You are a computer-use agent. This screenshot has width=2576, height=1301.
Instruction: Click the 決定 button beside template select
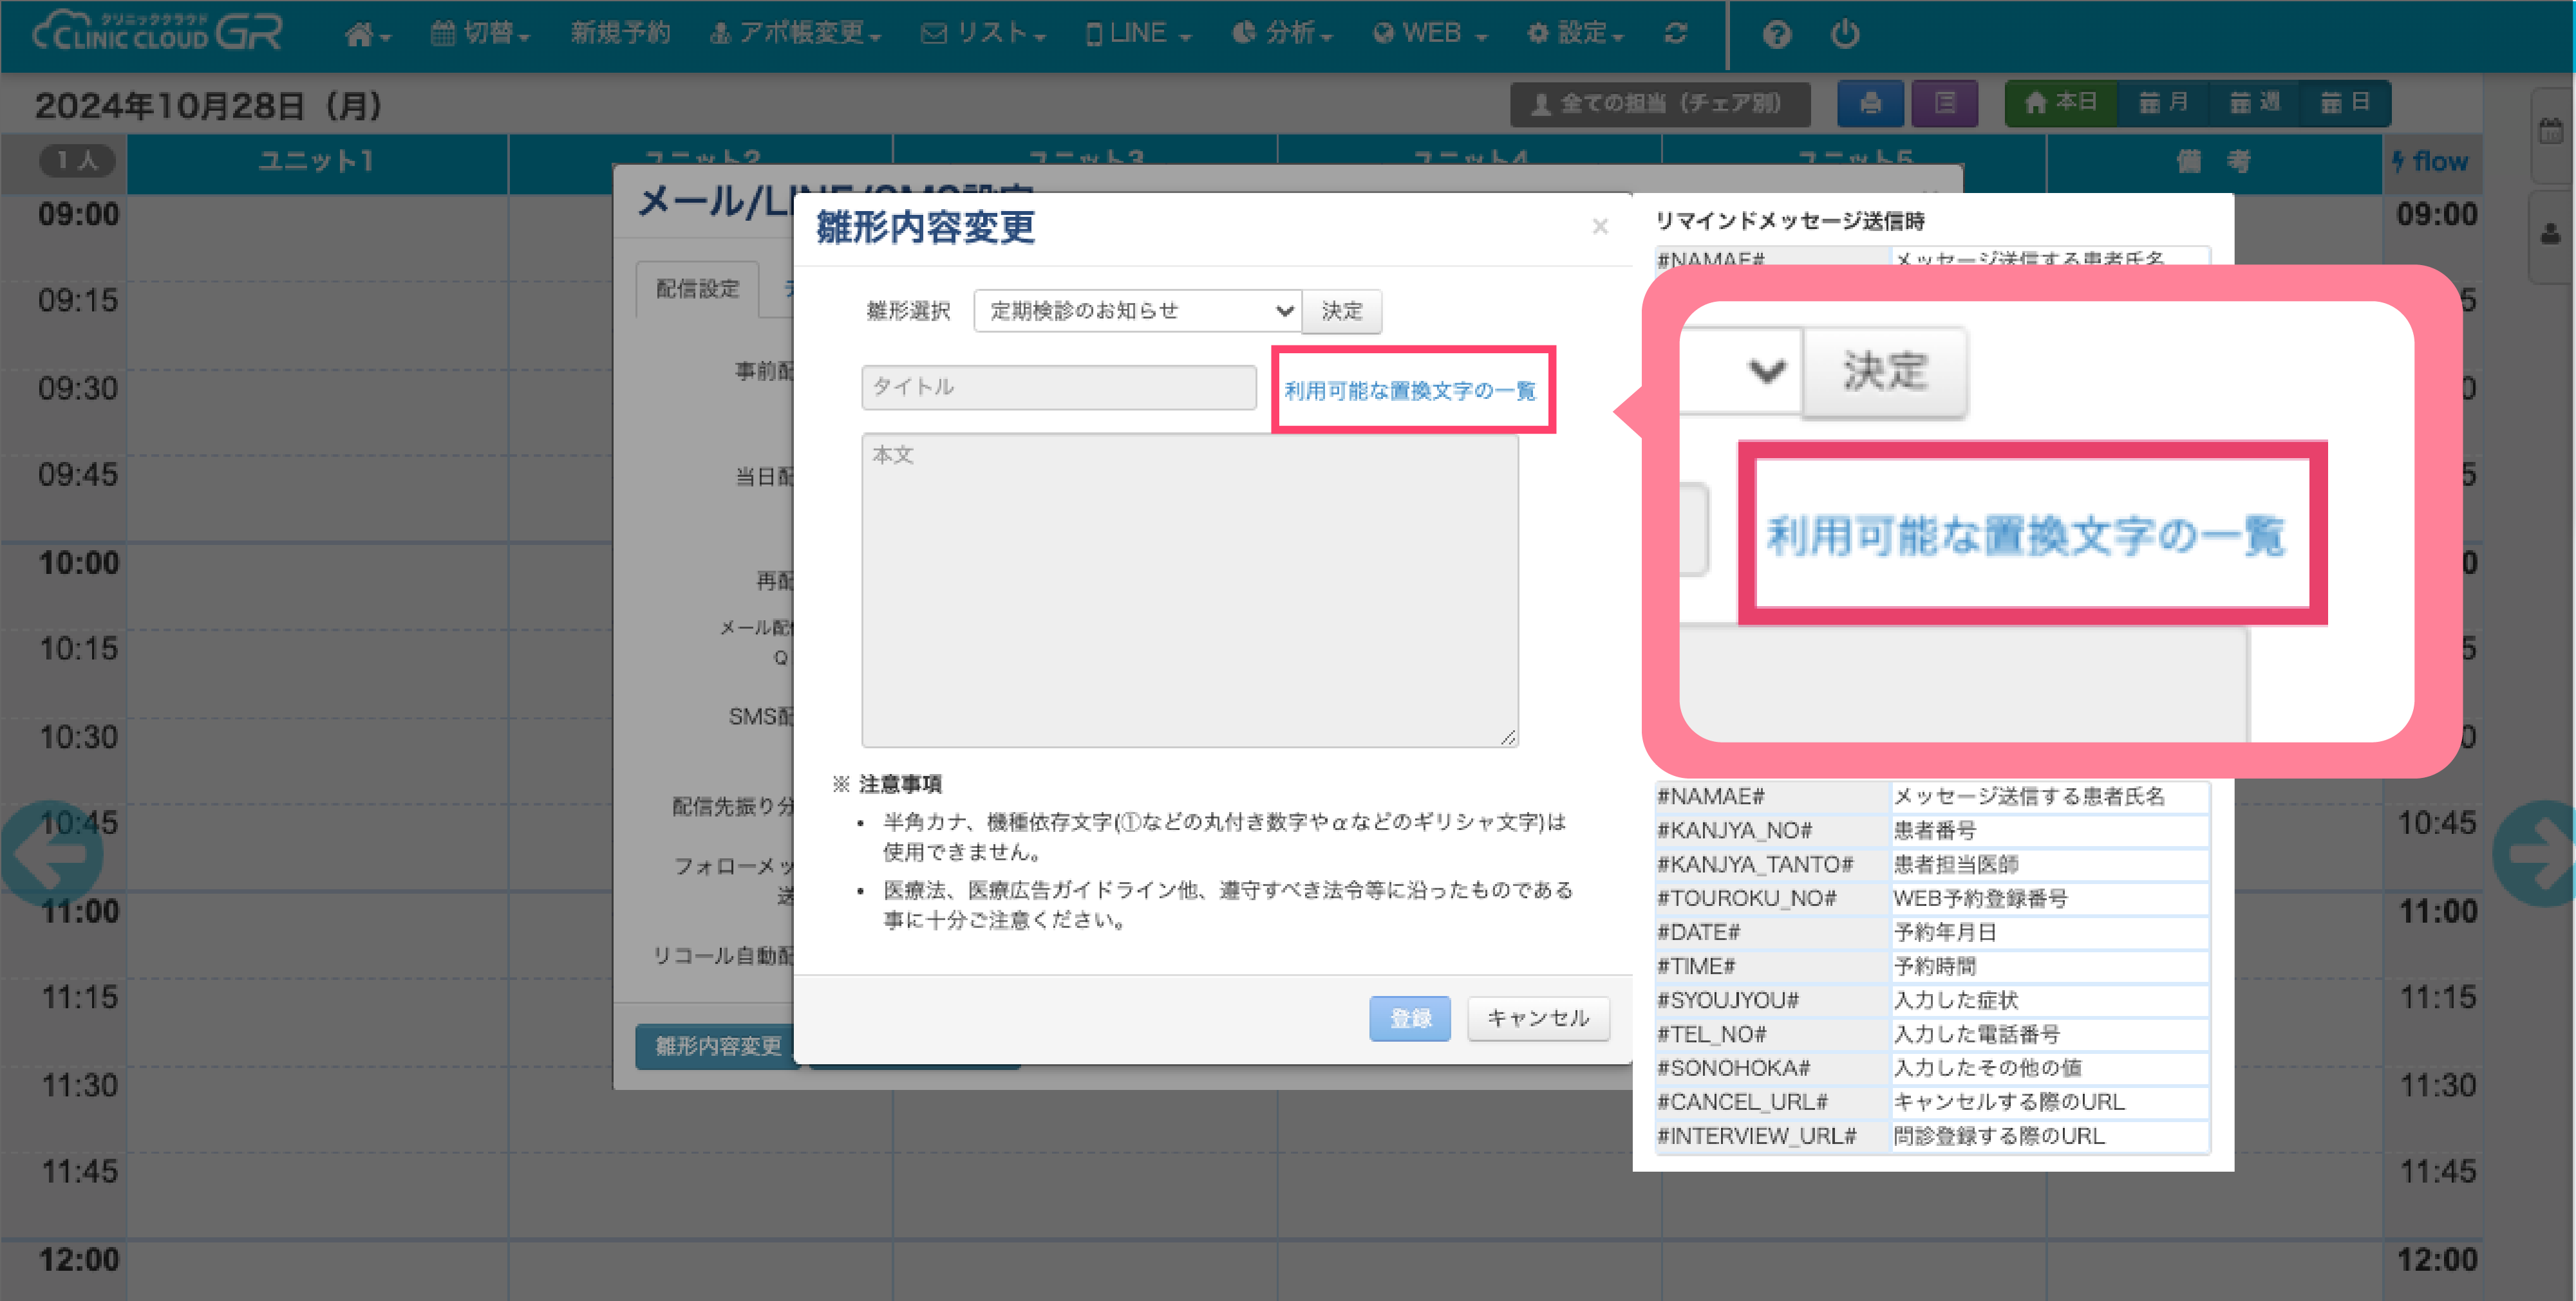pos(1342,311)
